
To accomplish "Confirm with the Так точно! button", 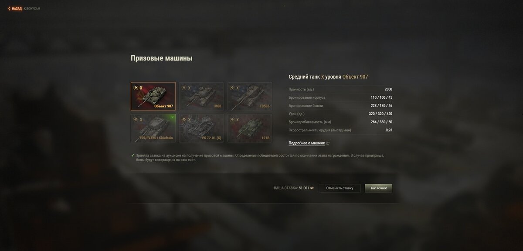I will click(379, 188).
